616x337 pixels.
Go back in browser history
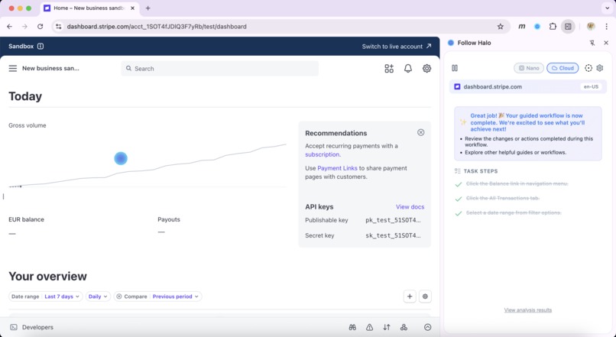10,27
